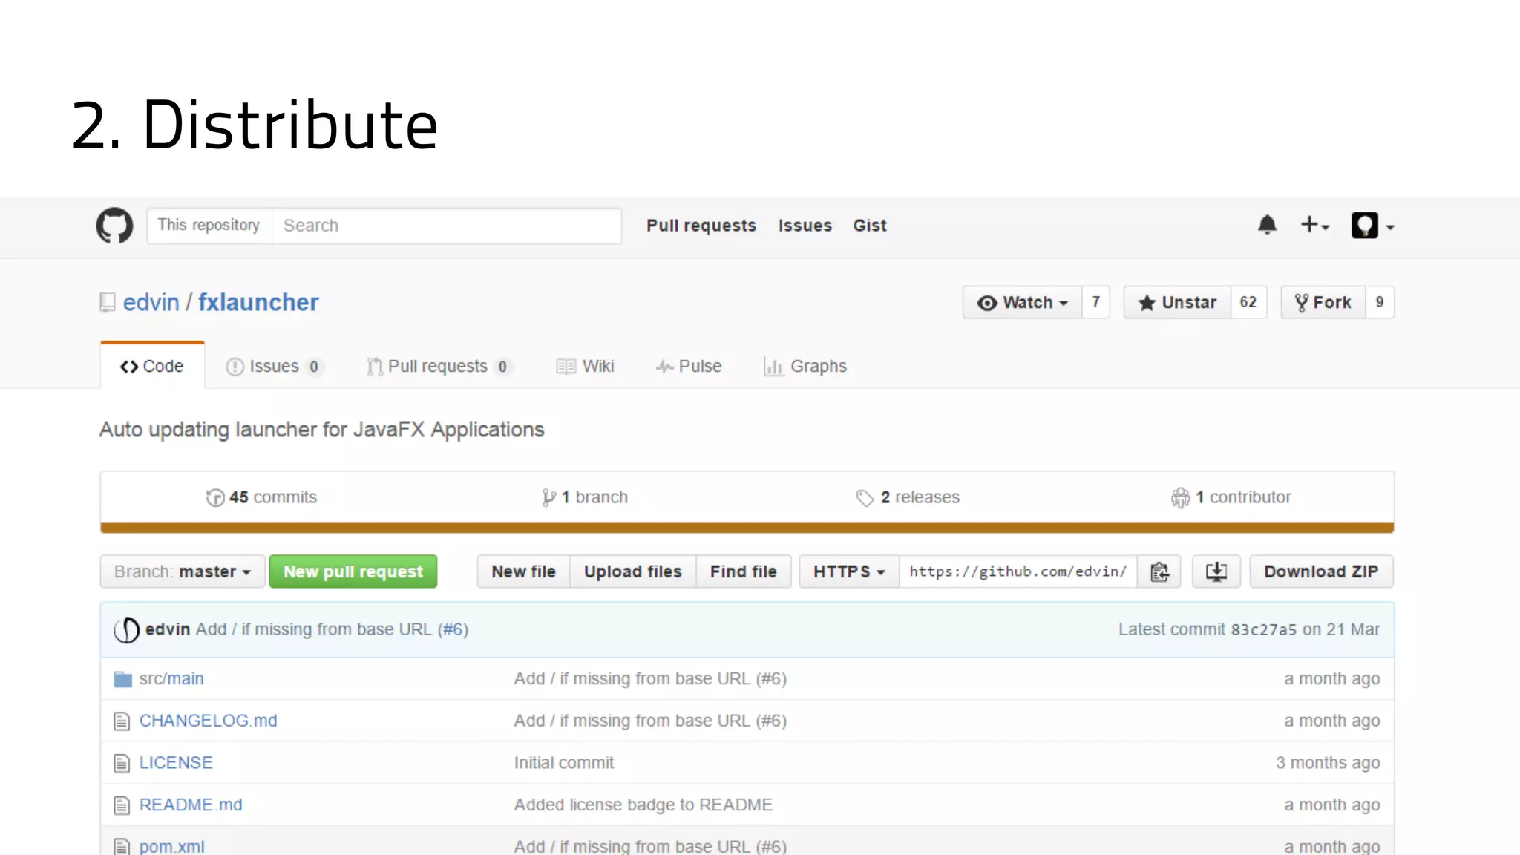Open the HTTPS protocol dropdown
Image resolution: width=1520 pixels, height=855 pixels.
[849, 572]
